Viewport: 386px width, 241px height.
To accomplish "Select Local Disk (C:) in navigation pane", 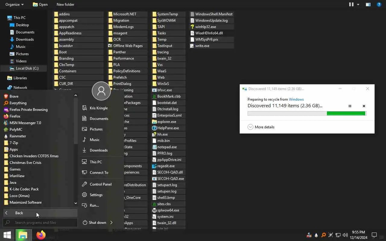I will pos(24,68).
